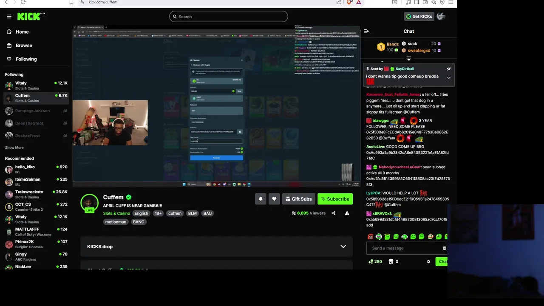The height and width of the screenshot is (306, 544).
Task: Toggle stream notifications bell
Action: [261, 199]
